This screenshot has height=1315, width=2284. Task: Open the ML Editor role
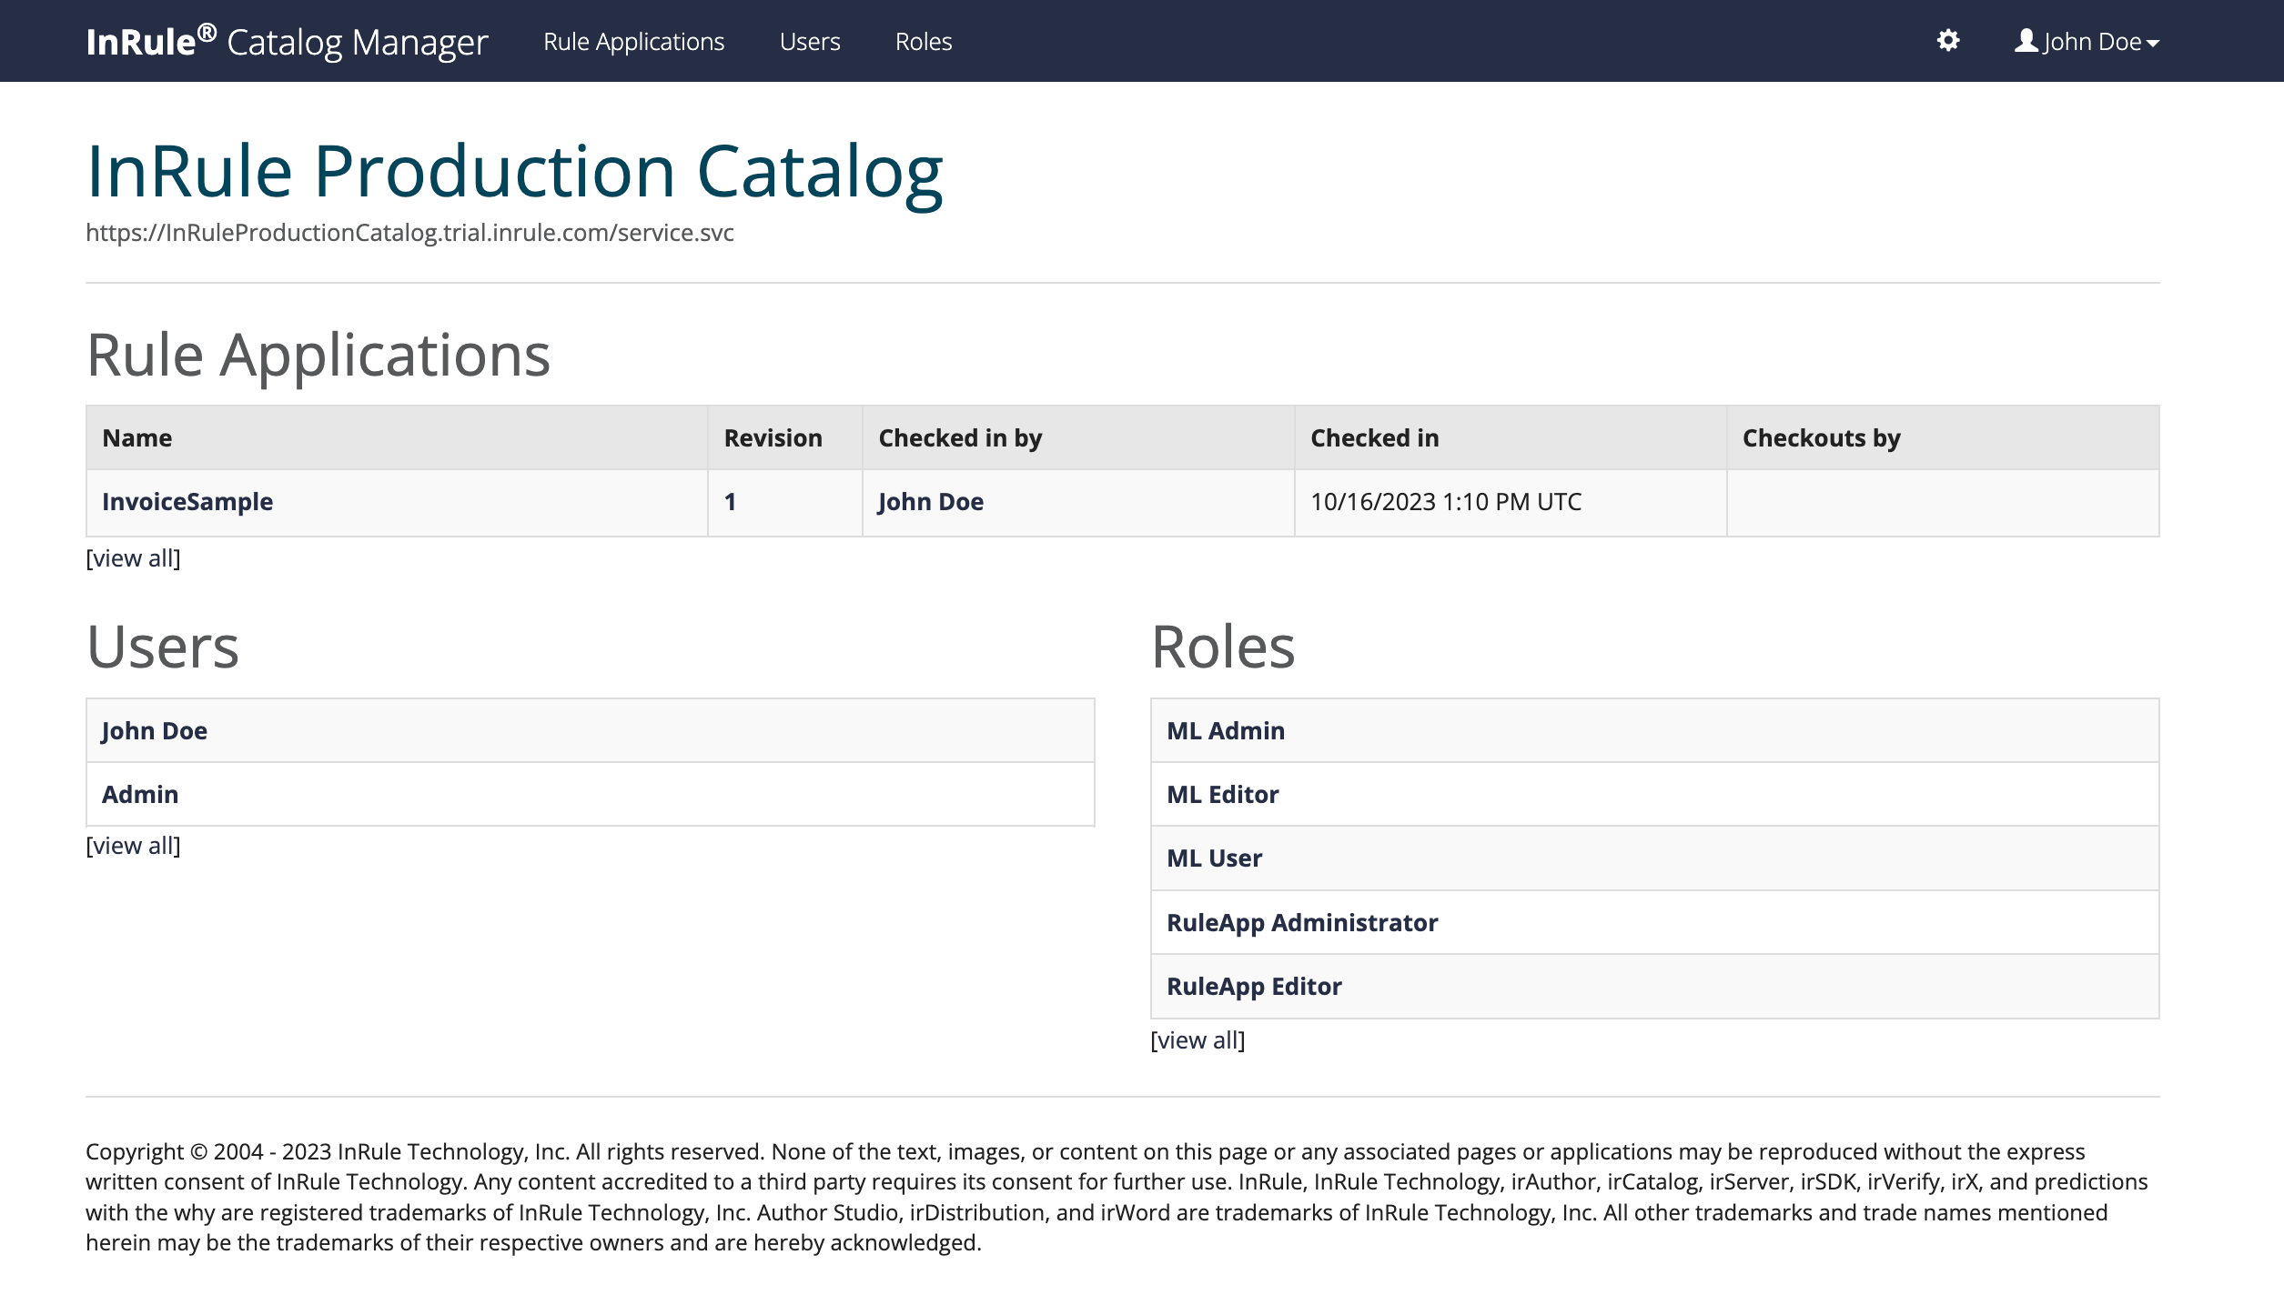click(1222, 795)
